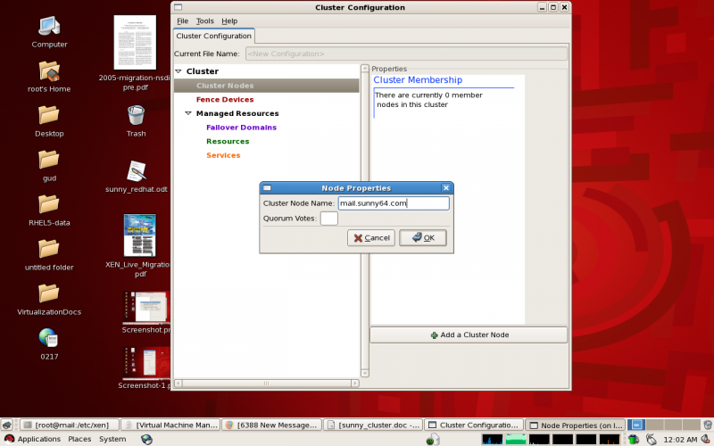Select Fence Devices in the tree
Image resolution: width=714 pixels, height=446 pixels.
point(225,100)
